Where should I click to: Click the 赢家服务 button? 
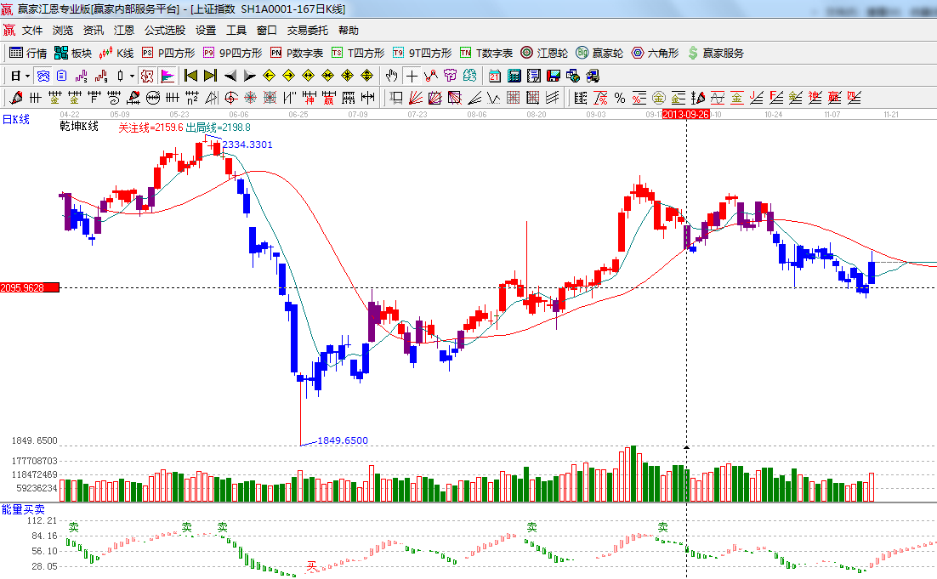click(x=716, y=53)
